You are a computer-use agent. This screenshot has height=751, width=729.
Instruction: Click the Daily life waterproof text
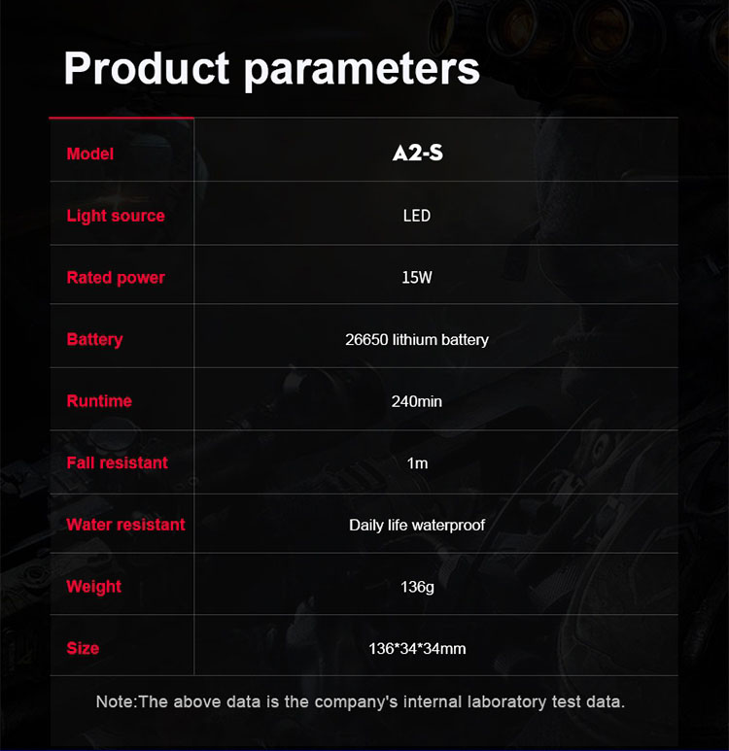pyautogui.click(x=417, y=525)
